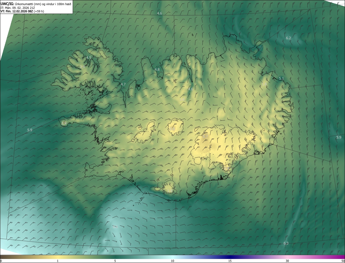Screen dimensions: 345x263
Task: Click the 1 tick label on the color scale
Action: coord(58,261)
